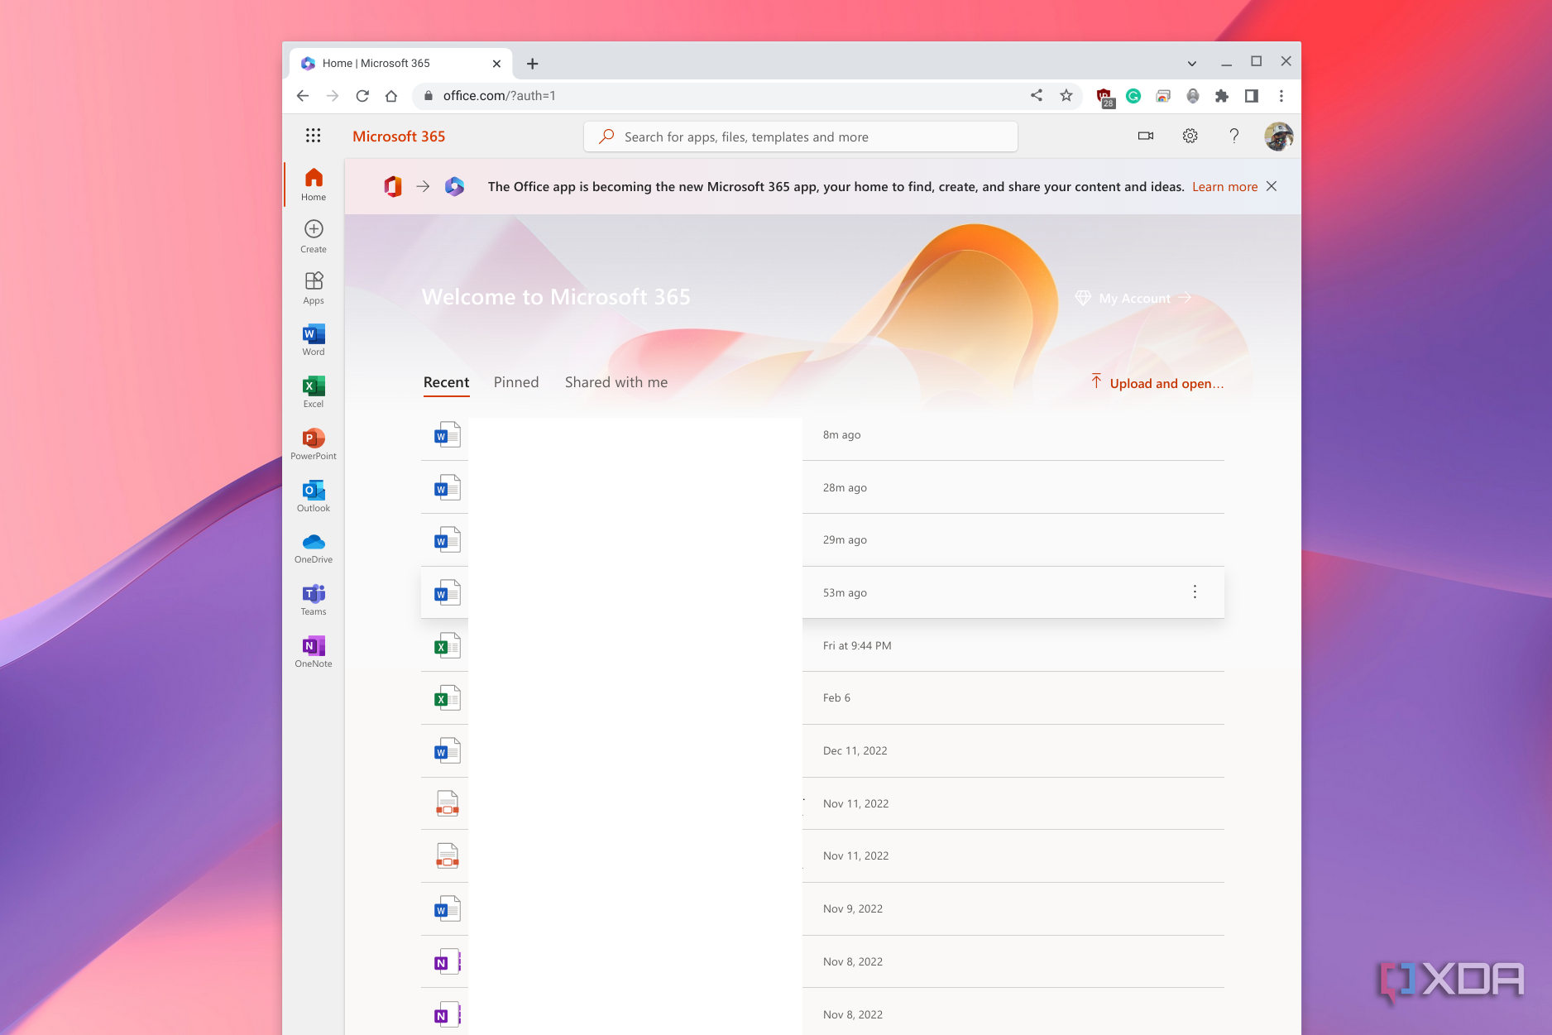The height and width of the screenshot is (1035, 1552).
Task: Open Settings with the gear icon
Action: 1190,136
